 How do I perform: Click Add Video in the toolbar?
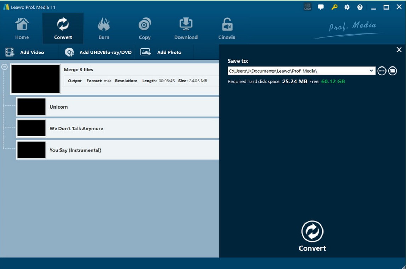point(25,52)
